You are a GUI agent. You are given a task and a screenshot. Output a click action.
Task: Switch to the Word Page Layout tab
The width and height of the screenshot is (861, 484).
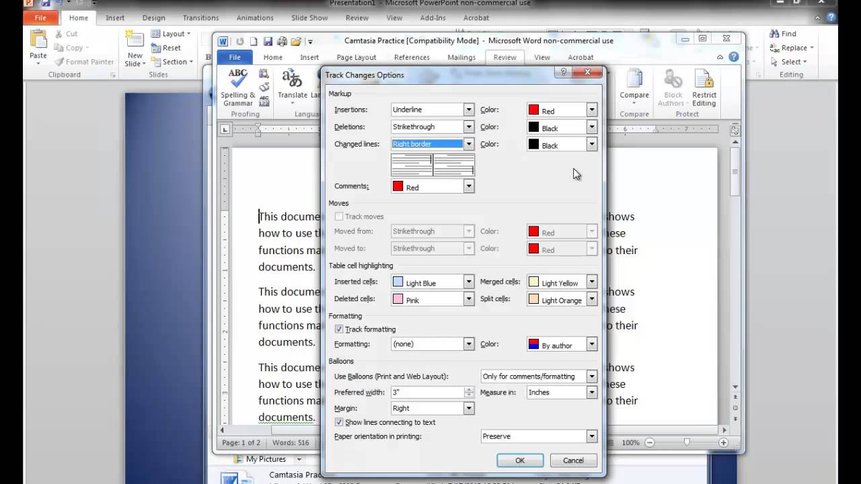357,57
